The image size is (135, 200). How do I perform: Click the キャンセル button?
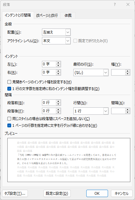coord(122,194)
